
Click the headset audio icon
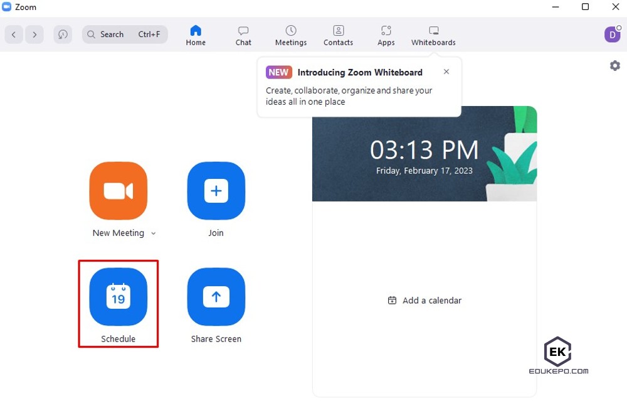click(63, 35)
